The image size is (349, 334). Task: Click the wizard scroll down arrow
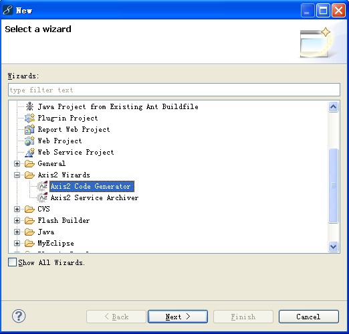(x=333, y=246)
